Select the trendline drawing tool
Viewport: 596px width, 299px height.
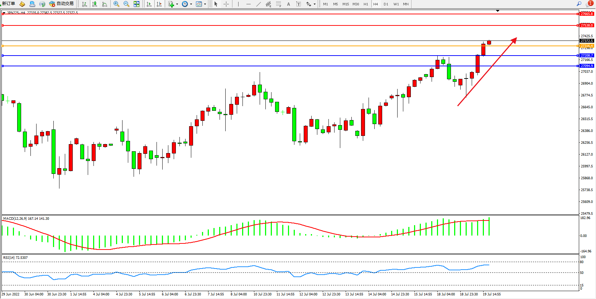pyautogui.click(x=259, y=4)
